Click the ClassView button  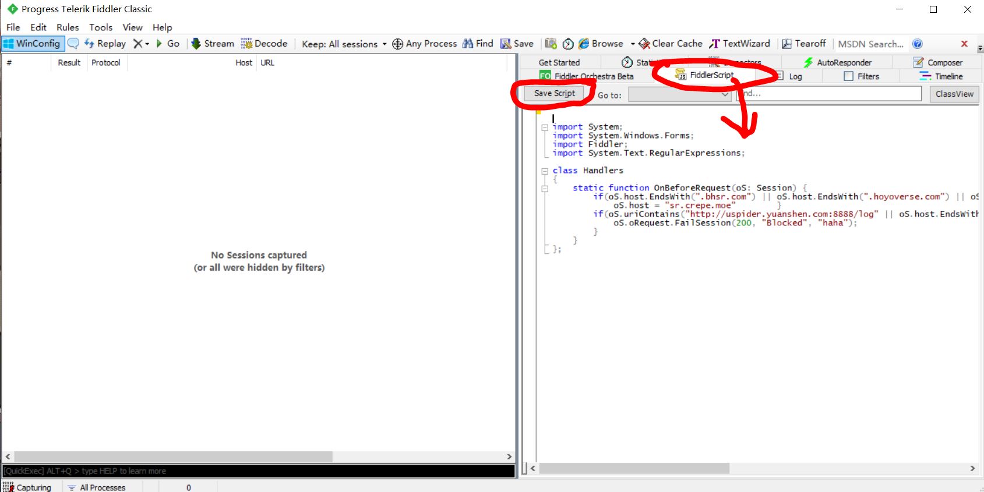pyautogui.click(x=954, y=94)
